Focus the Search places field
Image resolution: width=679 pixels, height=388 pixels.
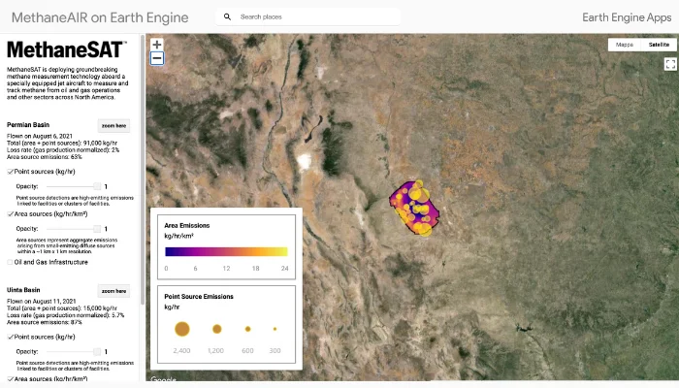307,16
